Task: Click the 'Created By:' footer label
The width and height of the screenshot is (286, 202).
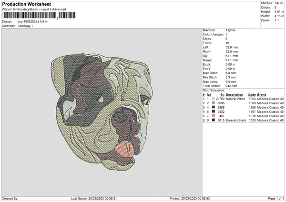Action: pyautogui.click(x=10, y=199)
